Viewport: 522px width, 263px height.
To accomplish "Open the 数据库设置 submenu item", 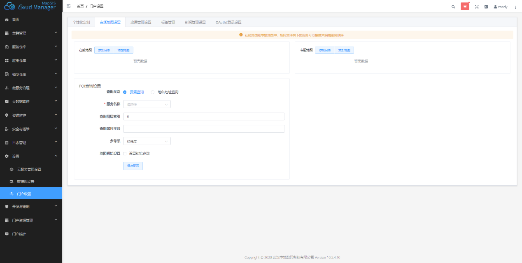I will point(31,182).
